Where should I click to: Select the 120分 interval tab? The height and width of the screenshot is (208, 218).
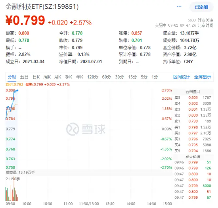click(93, 77)
